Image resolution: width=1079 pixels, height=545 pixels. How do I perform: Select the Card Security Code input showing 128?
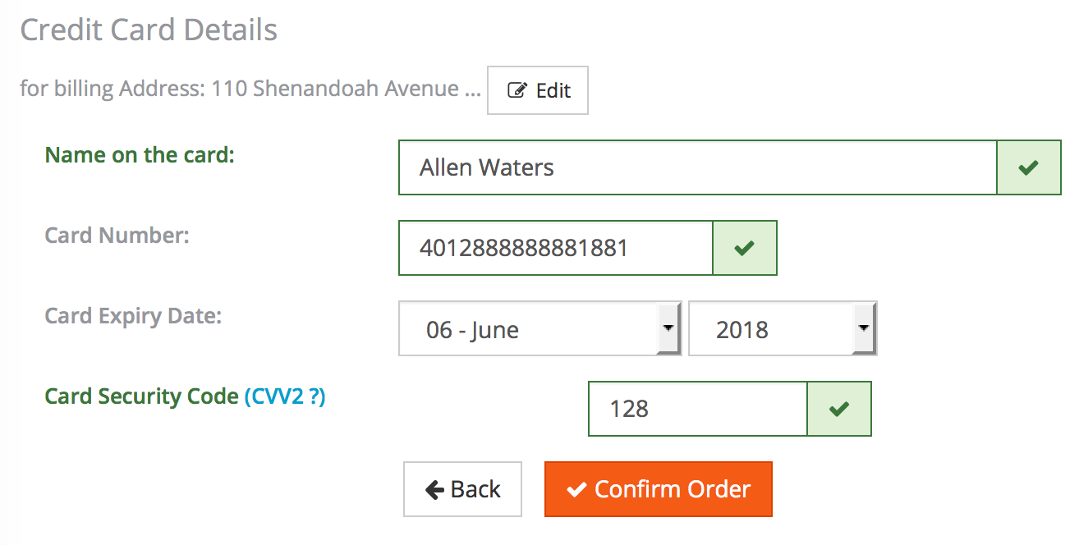[698, 409]
